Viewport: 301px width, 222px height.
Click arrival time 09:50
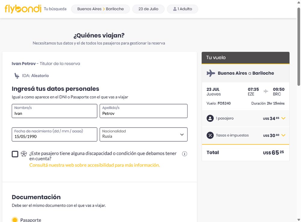pyautogui.click(x=278, y=89)
